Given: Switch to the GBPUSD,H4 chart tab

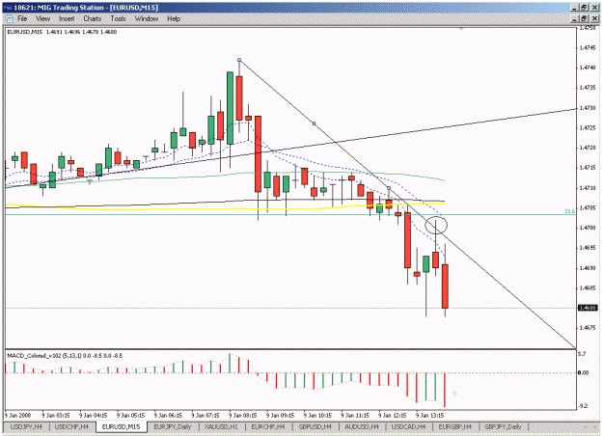Looking at the screenshot, I should (x=315, y=426).
